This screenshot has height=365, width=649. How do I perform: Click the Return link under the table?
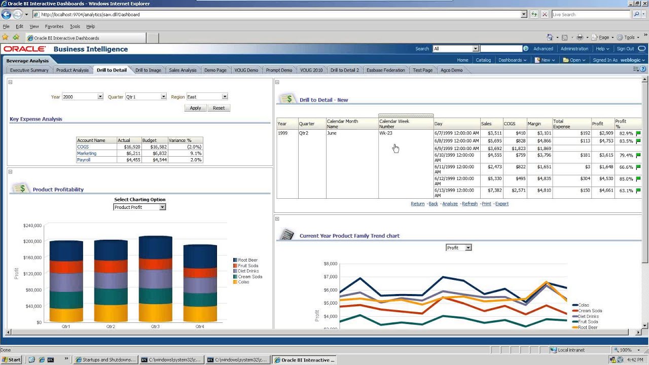coord(418,204)
